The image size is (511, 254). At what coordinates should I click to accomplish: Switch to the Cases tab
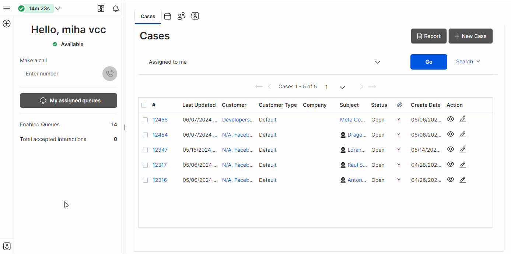(x=148, y=16)
